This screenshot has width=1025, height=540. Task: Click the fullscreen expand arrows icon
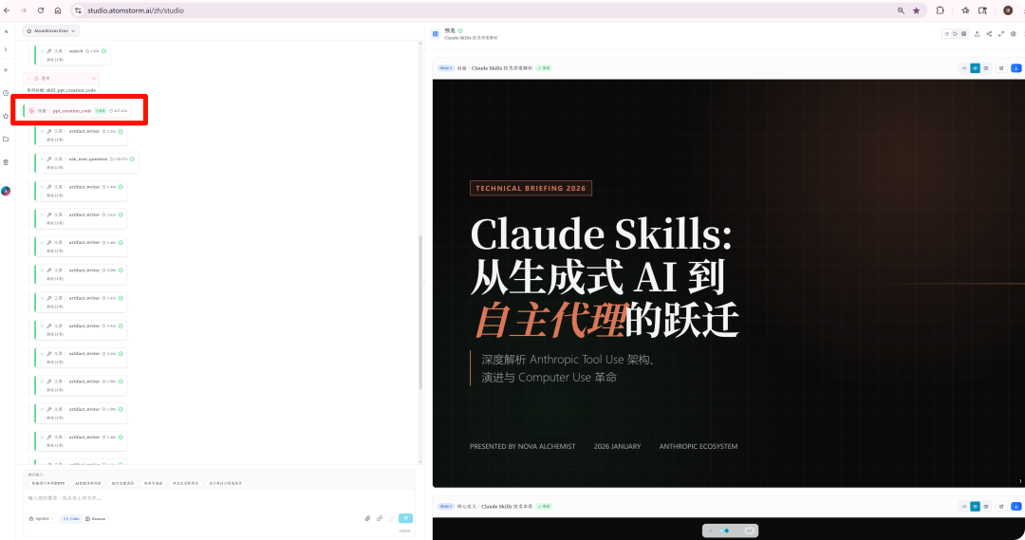tap(1001, 34)
